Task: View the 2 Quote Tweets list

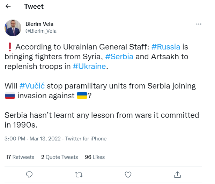Action: coord(59,157)
